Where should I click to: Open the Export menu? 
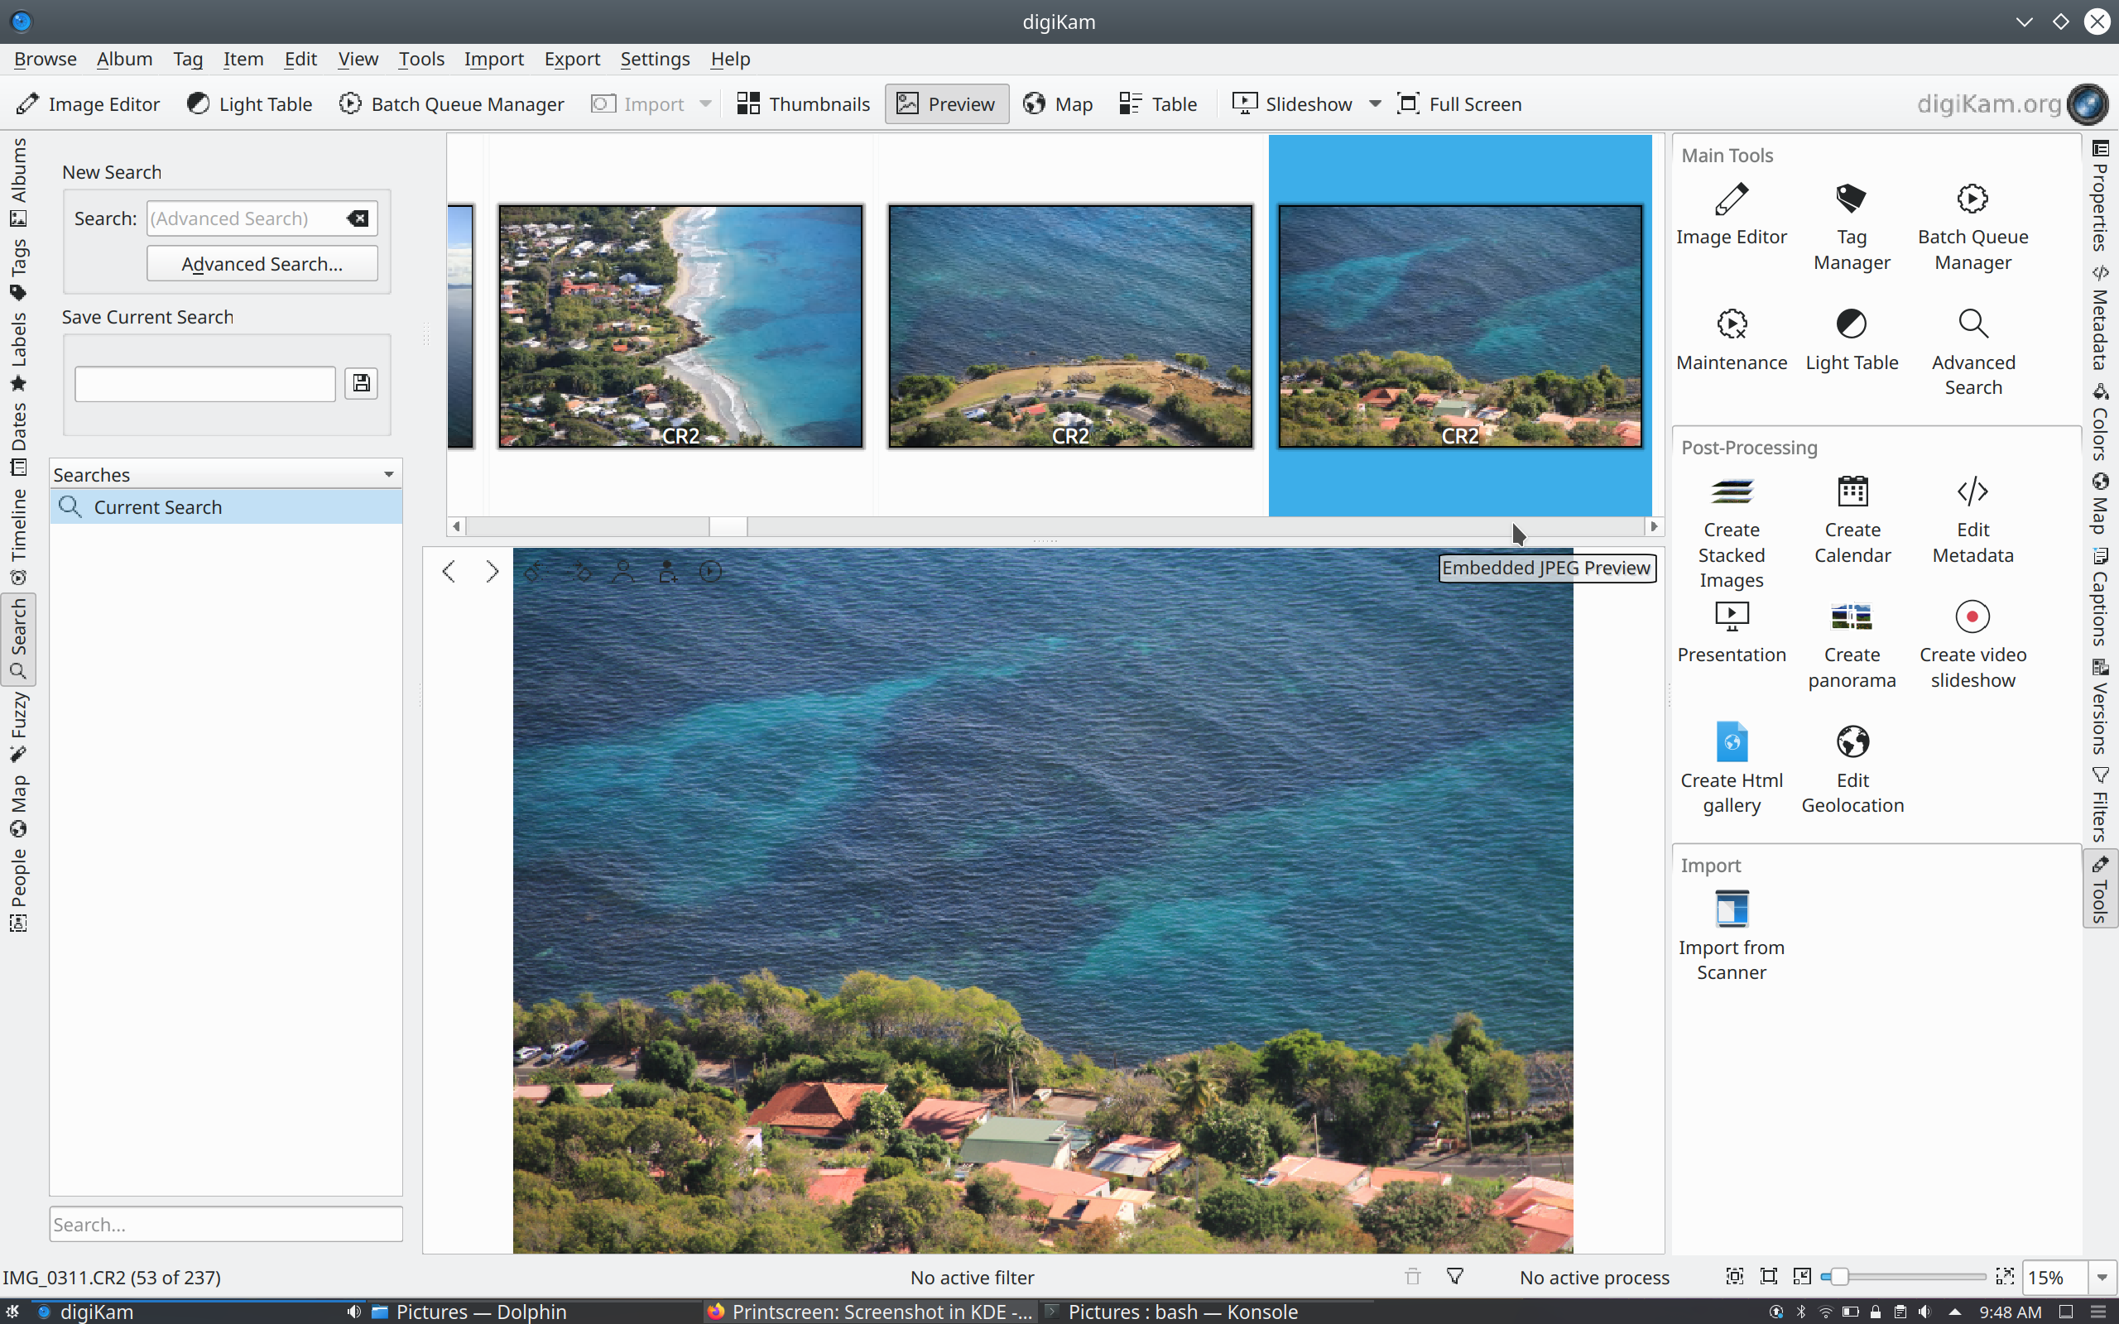[x=572, y=59]
